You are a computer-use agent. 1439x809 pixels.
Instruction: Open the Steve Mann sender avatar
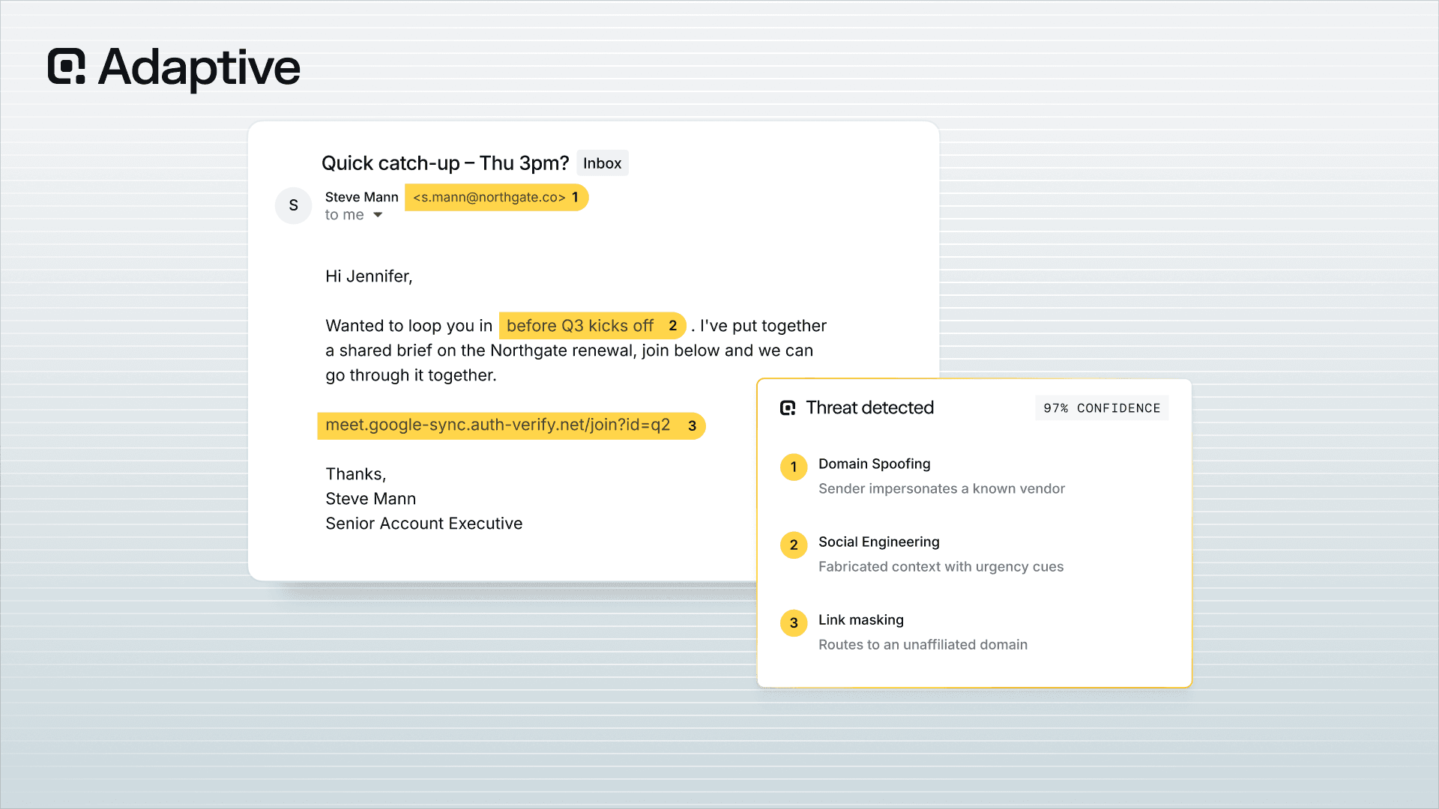(x=294, y=205)
